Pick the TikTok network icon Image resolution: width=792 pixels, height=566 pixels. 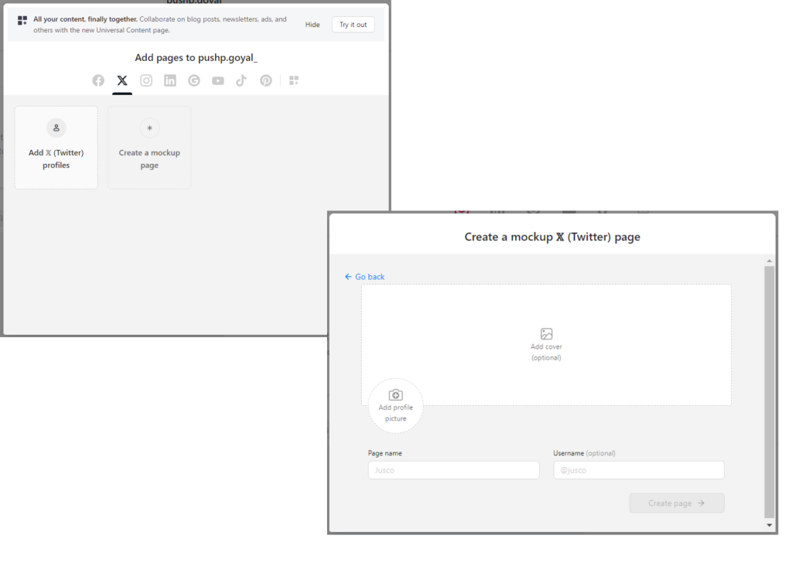coord(241,80)
